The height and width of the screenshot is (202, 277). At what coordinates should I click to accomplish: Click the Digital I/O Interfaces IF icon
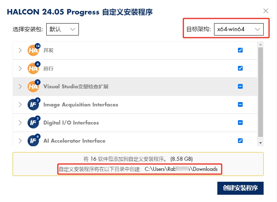[x=33, y=123]
